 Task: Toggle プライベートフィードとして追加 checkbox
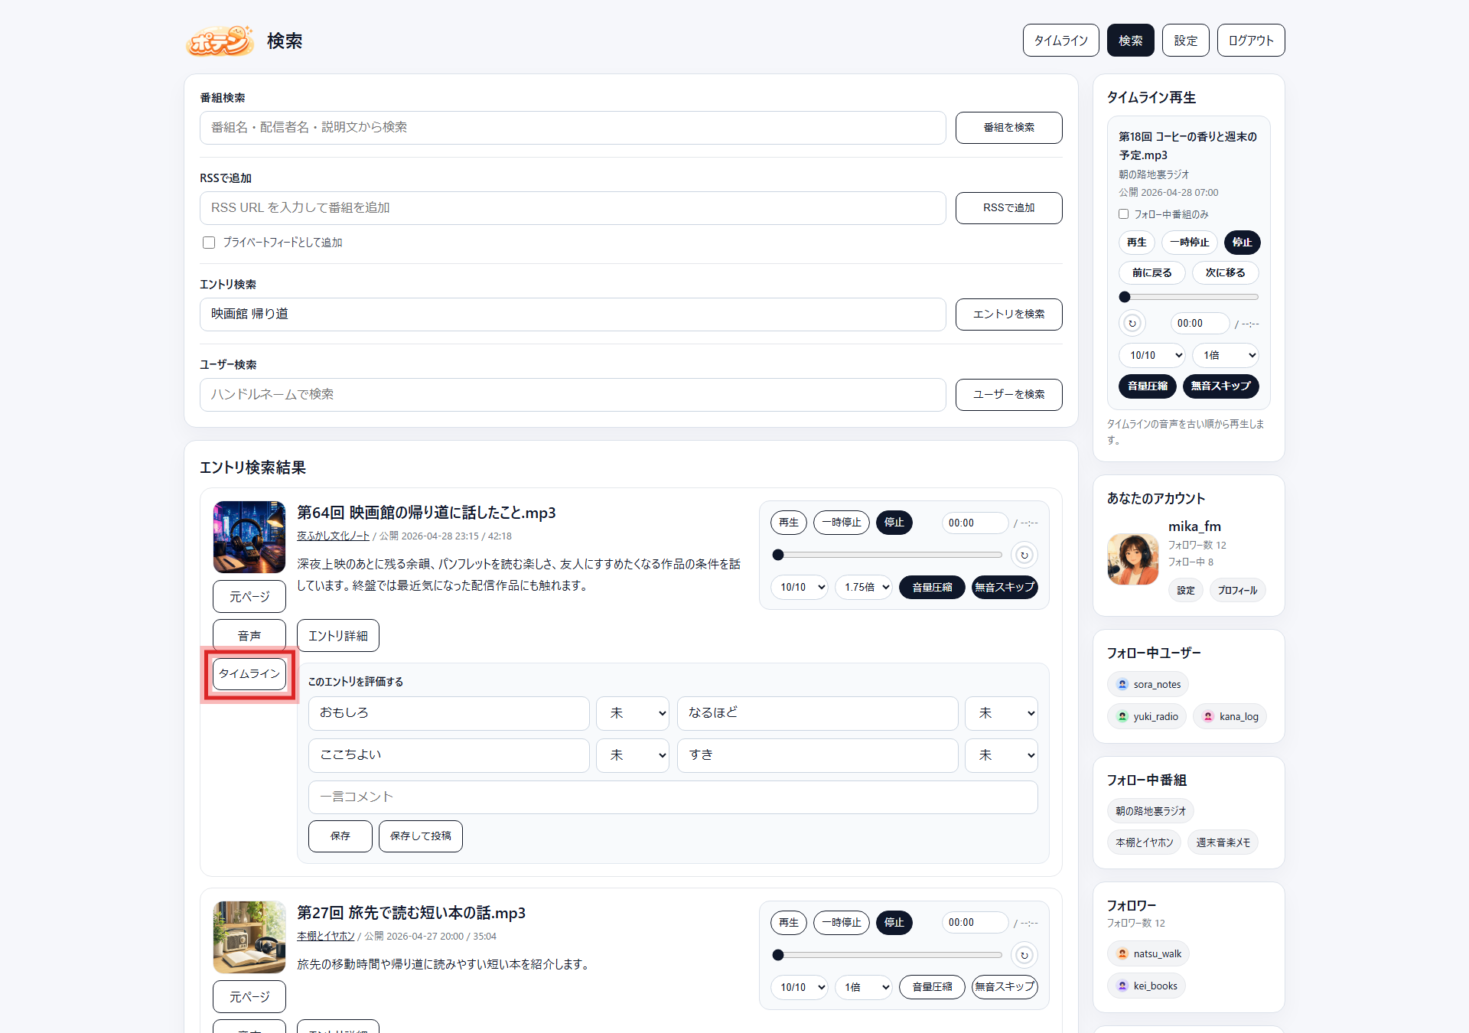pos(209,243)
